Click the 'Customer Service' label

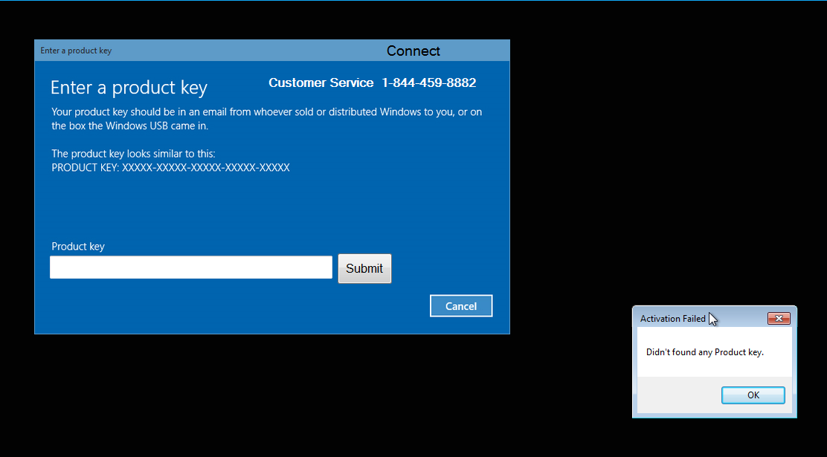click(x=321, y=83)
